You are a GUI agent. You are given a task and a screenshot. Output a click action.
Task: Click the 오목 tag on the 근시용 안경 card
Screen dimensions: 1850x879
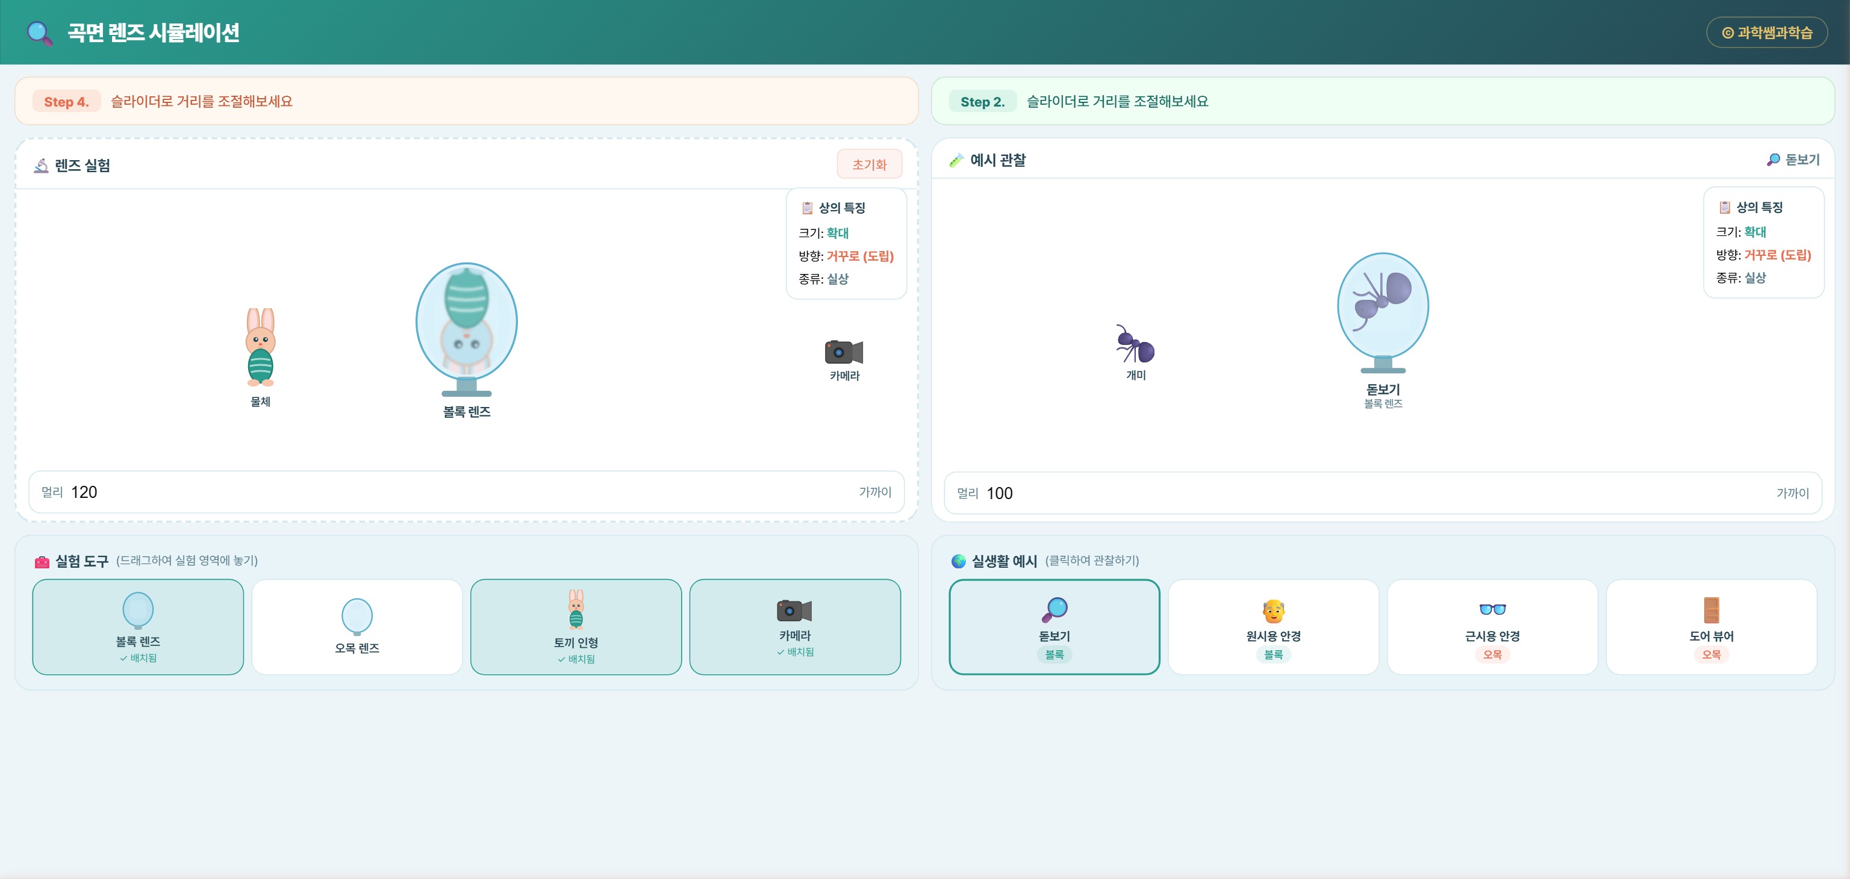coord(1492,654)
